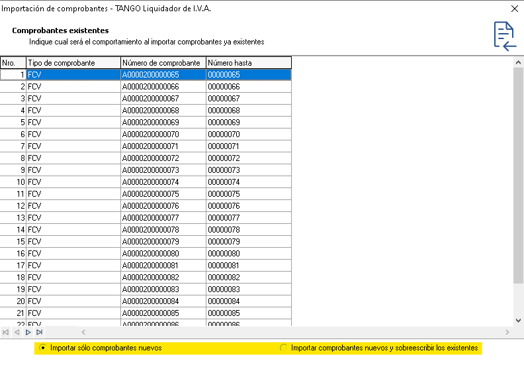
Task: Click FCV type cell in row 3
Action: 73,99
